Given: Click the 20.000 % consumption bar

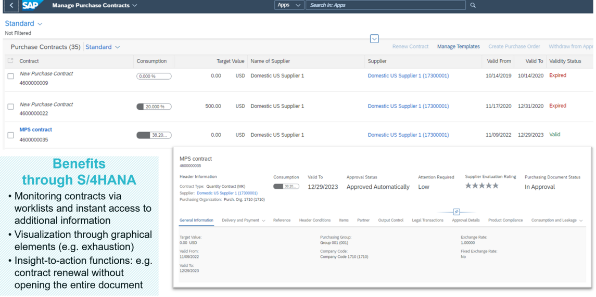Looking at the screenshot, I should [154, 107].
